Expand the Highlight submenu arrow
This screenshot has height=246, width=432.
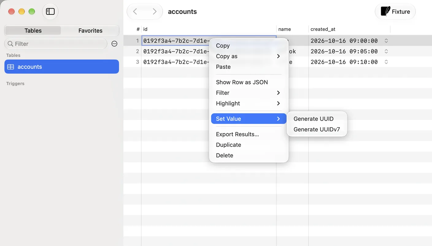tap(278, 103)
